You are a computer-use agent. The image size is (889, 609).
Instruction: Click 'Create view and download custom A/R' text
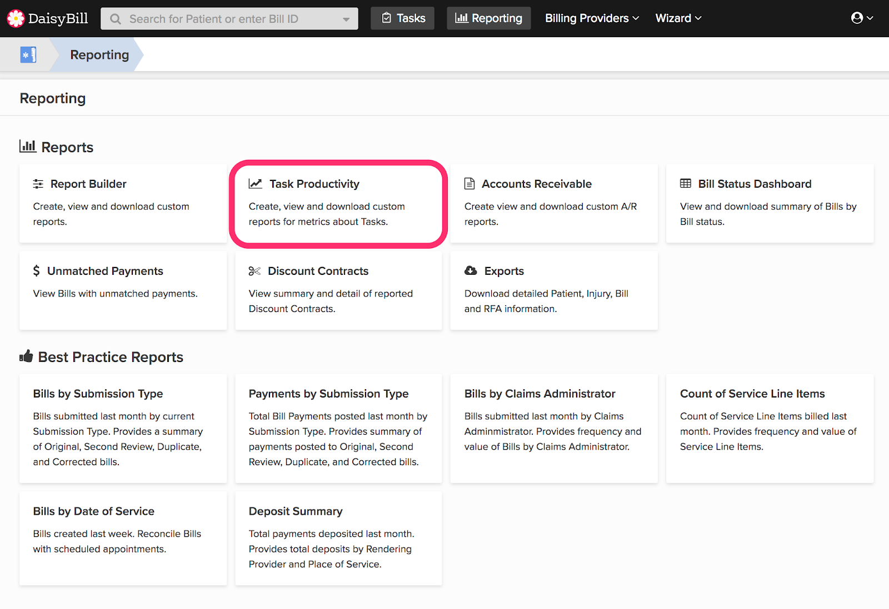point(551,207)
